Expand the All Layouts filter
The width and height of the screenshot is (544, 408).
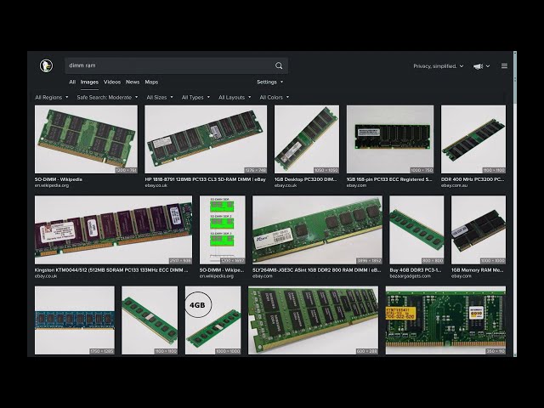pyautogui.click(x=235, y=97)
